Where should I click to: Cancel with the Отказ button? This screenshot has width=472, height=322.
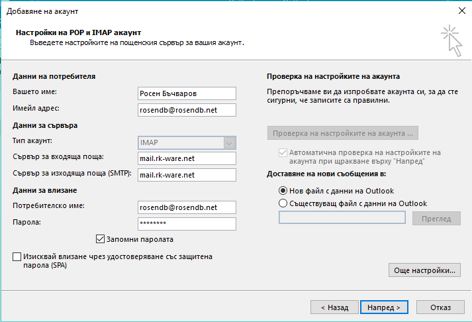(440, 307)
